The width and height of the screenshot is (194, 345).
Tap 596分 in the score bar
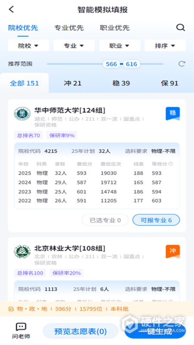tap(63, 309)
